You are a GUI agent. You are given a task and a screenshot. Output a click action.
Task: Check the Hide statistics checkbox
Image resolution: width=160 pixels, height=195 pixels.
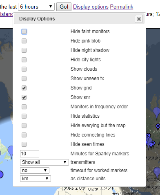pyautogui.click(x=24, y=116)
